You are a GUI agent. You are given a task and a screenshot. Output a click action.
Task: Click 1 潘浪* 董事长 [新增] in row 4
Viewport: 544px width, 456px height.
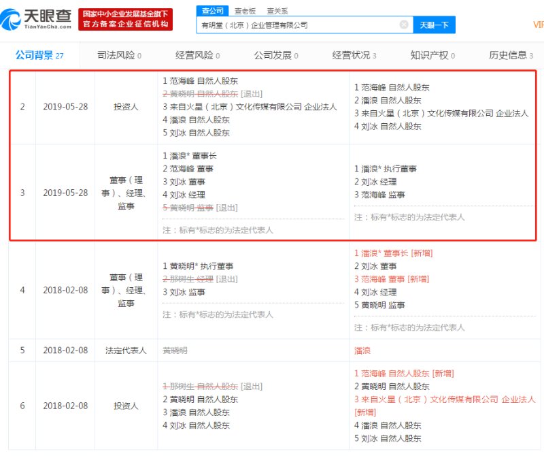click(394, 253)
